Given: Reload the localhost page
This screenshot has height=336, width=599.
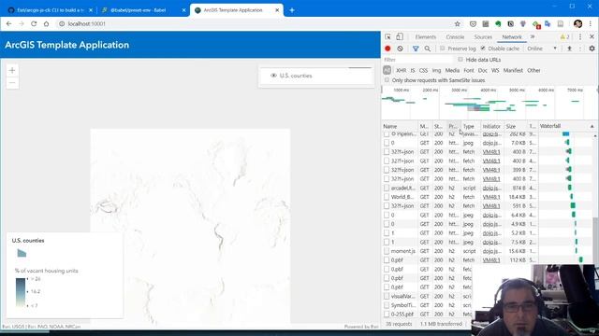Looking at the screenshot, I should coord(34,23).
